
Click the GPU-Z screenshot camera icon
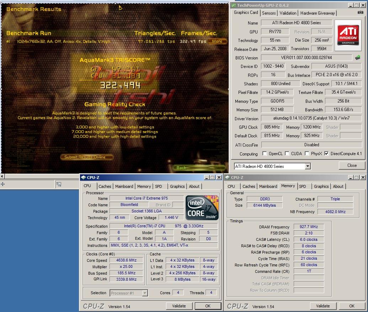coord(360,12)
